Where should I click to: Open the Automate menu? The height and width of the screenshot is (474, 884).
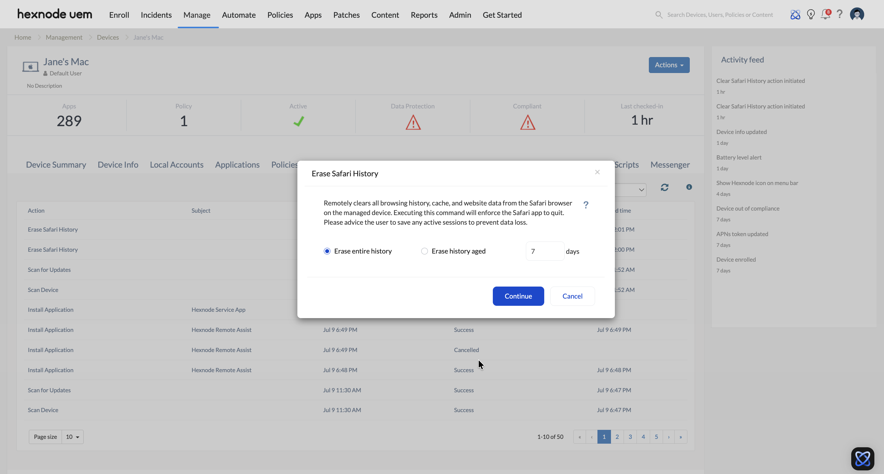[239, 15]
